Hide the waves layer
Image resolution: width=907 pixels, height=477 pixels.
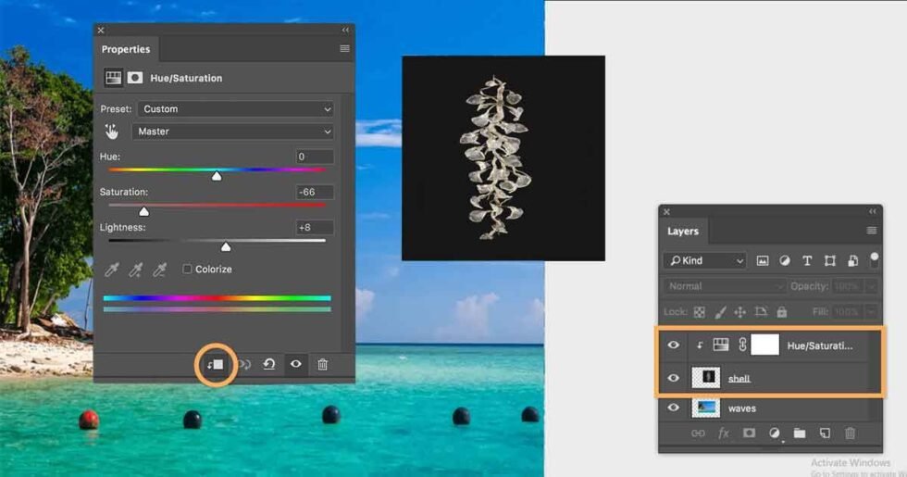pos(674,408)
